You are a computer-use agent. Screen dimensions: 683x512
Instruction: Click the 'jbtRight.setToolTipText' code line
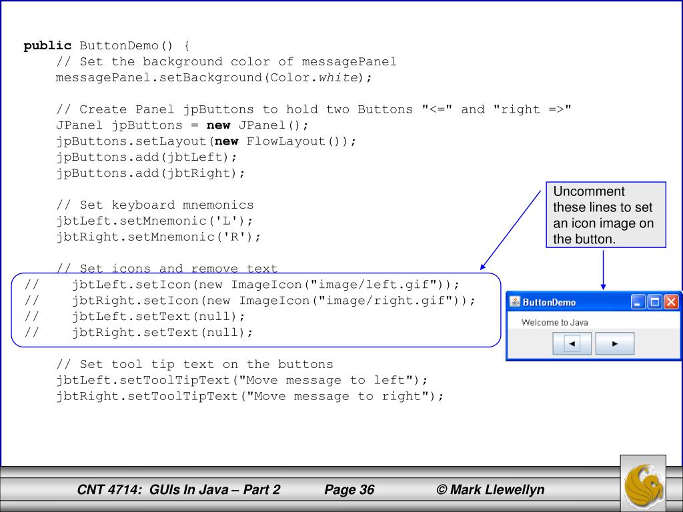click(x=249, y=396)
